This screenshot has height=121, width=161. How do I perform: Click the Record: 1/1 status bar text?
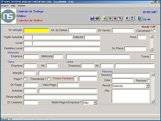(x=7, y=119)
